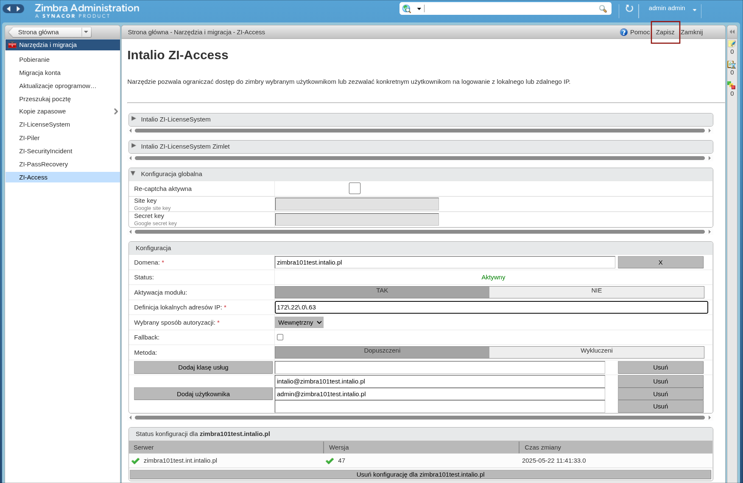Open Kopie zapasowe in the sidebar
Image resolution: width=743 pixels, height=483 pixels.
tap(42, 111)
